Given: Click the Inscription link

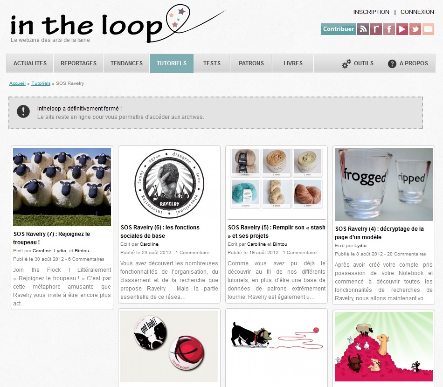Looking at the screenshot, I should click(x=371, y=12).
